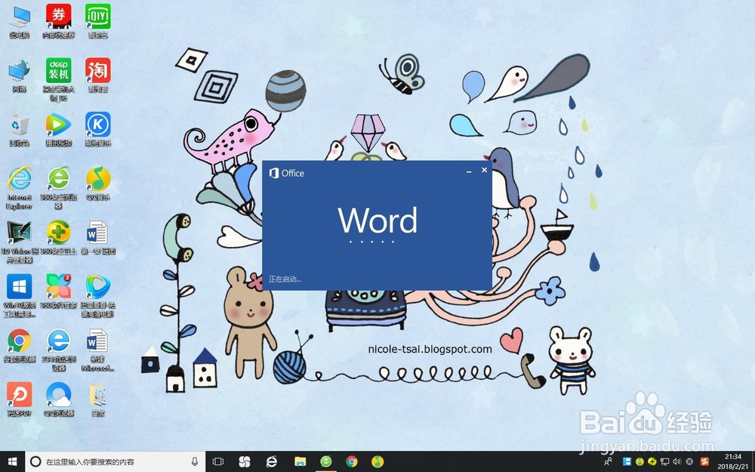
Task: Open Task View on the taskbar
Action: click(217, 461)
